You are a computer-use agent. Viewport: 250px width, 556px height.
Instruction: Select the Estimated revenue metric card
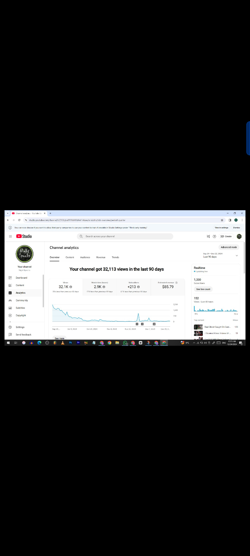(168, 287)
